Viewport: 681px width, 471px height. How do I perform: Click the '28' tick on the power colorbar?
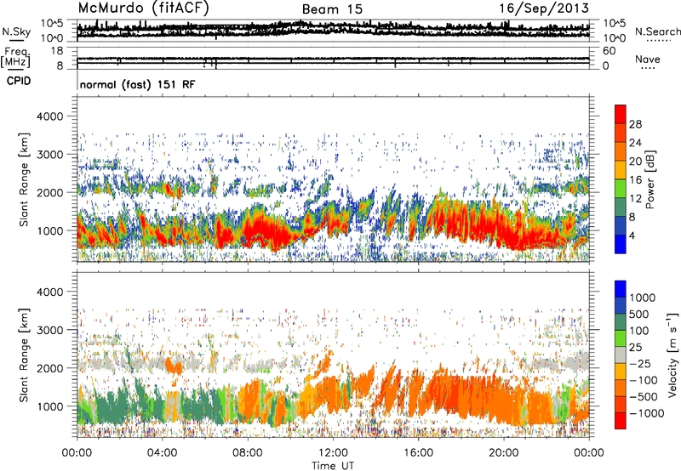click(635, 124)
